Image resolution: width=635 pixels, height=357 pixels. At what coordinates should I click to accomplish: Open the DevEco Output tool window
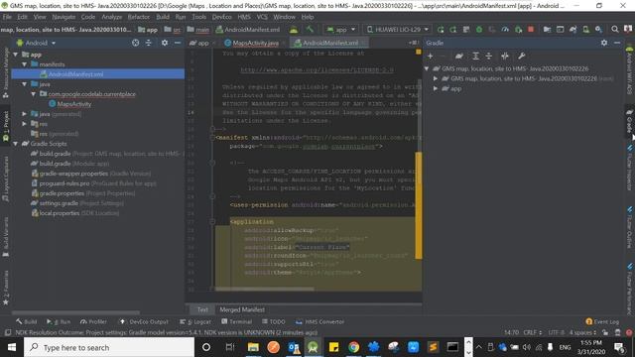(144, 321)
